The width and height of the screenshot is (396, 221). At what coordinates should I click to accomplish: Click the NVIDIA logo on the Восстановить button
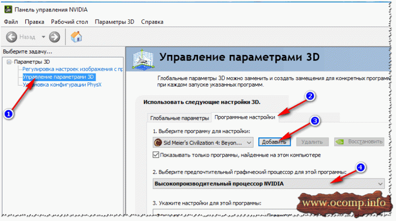340,142
